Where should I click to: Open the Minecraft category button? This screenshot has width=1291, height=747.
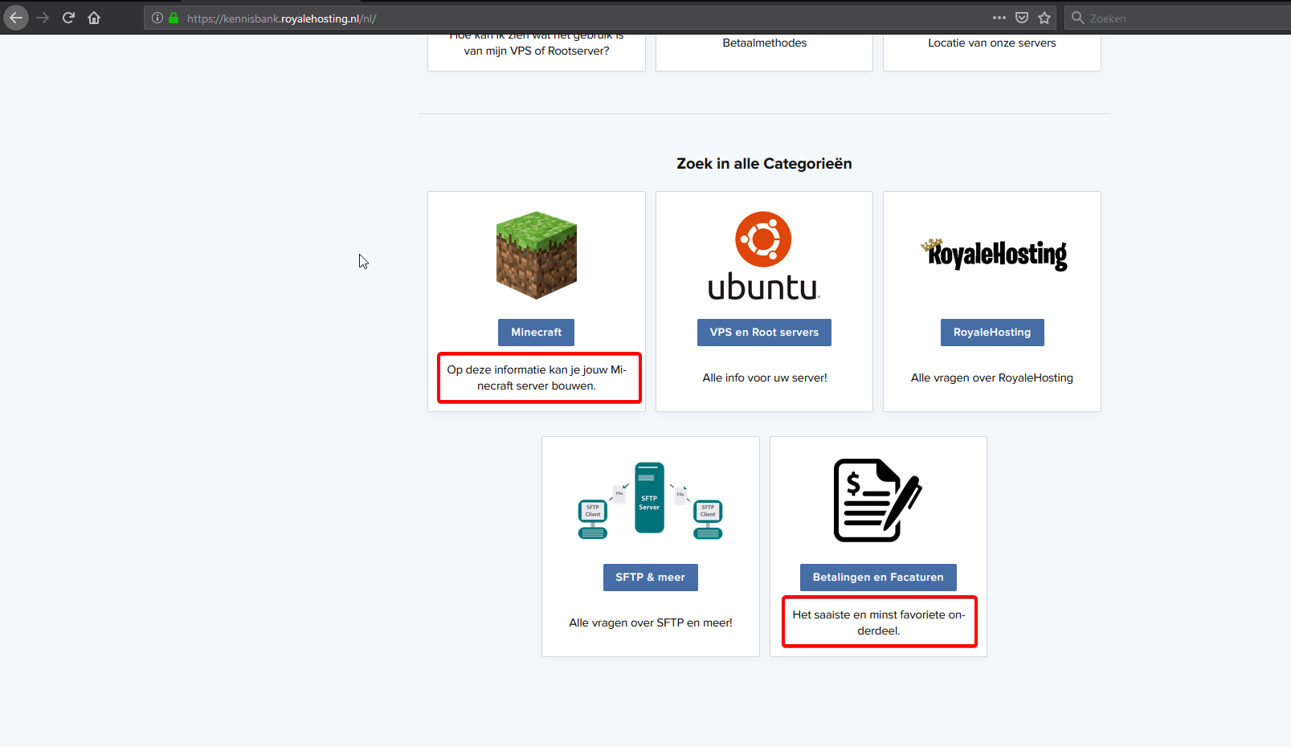536,333
